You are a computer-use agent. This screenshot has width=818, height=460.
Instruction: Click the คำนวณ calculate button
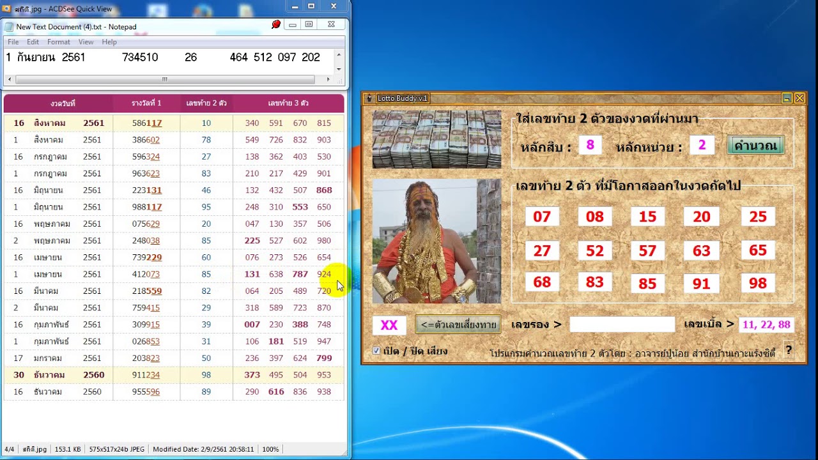(x=755, y=145)
